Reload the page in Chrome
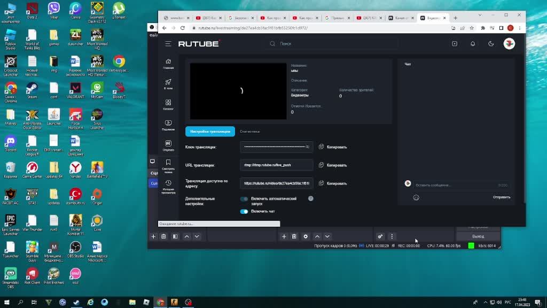 click(183, 28)
